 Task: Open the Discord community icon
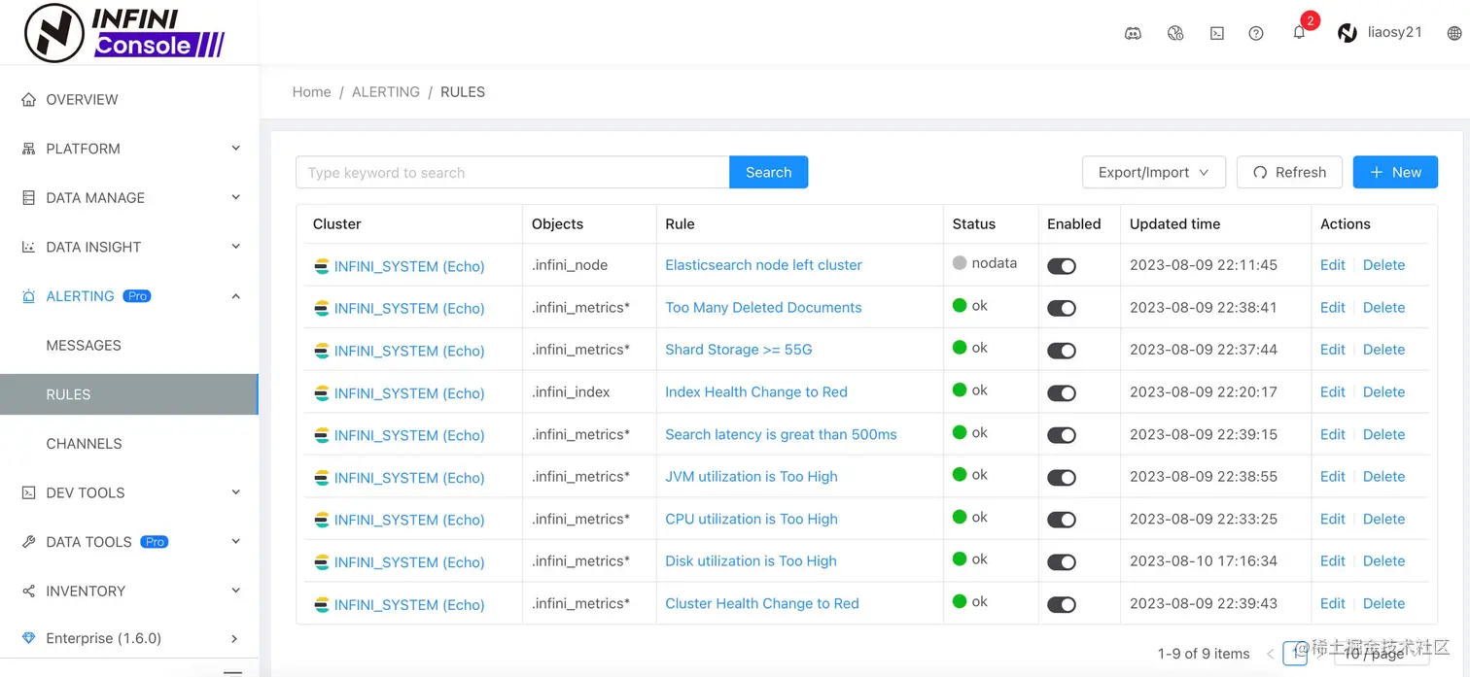1133,33
